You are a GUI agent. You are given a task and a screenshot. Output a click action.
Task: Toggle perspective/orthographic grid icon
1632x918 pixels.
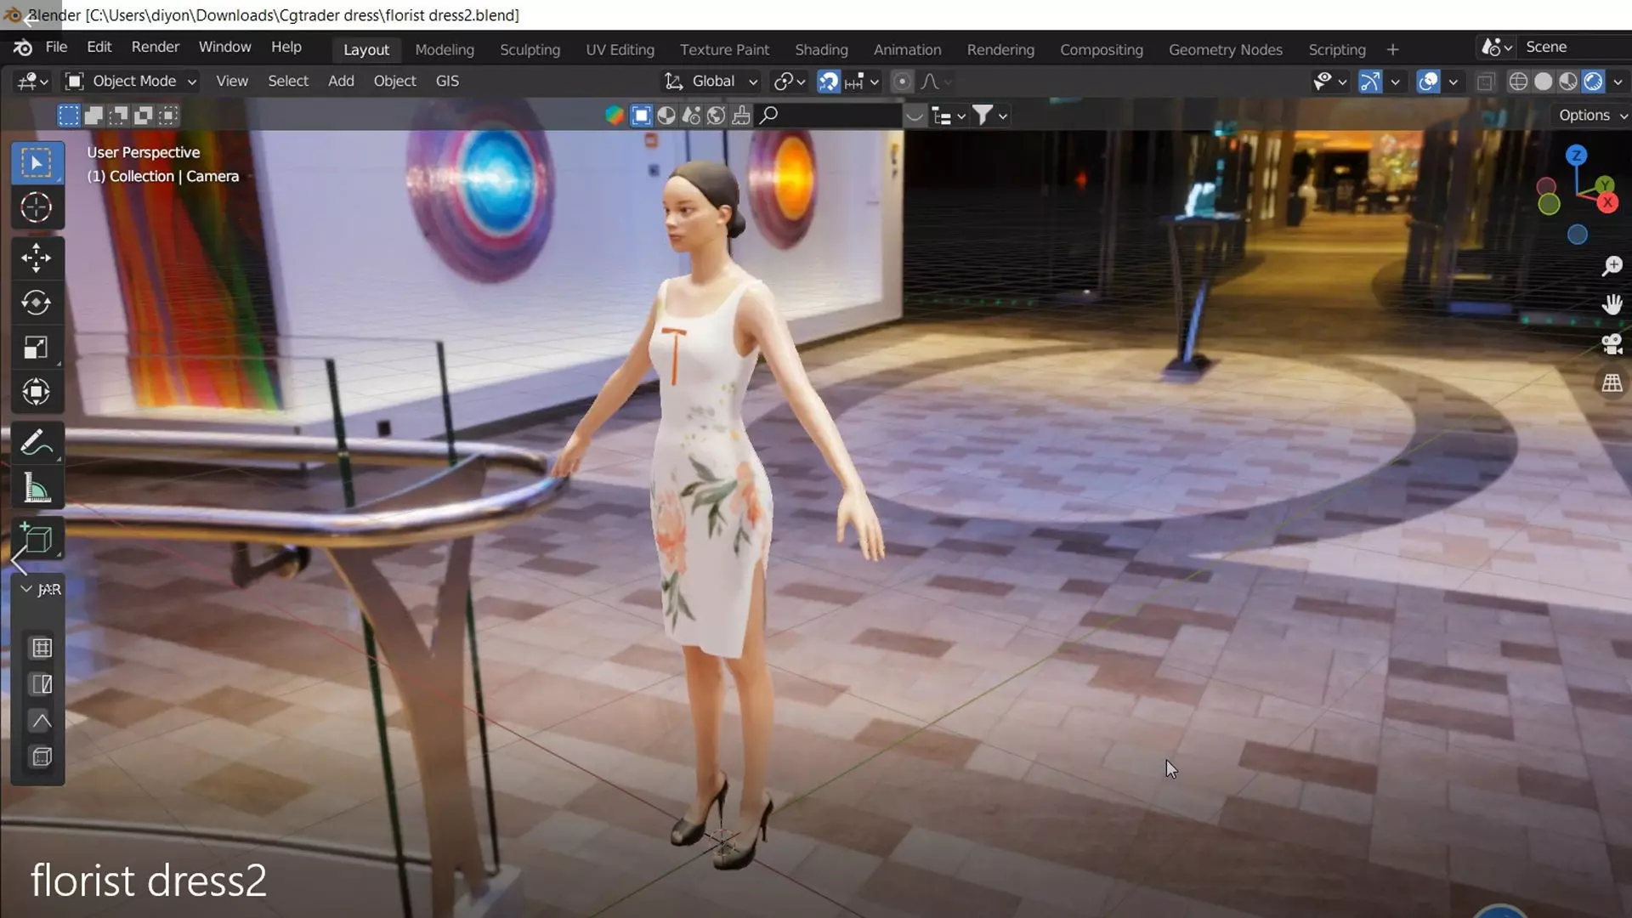click(1612, 383)
